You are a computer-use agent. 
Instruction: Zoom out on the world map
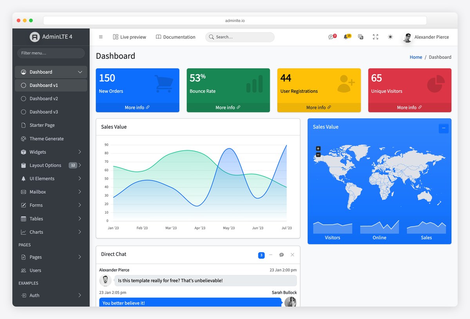pyautogui.click(x=318, y=155)
